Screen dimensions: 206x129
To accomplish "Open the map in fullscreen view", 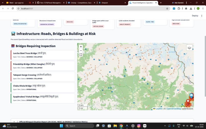I will click(x=81, y=55).
